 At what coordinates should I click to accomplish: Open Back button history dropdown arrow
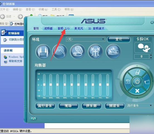pos(14,16)
